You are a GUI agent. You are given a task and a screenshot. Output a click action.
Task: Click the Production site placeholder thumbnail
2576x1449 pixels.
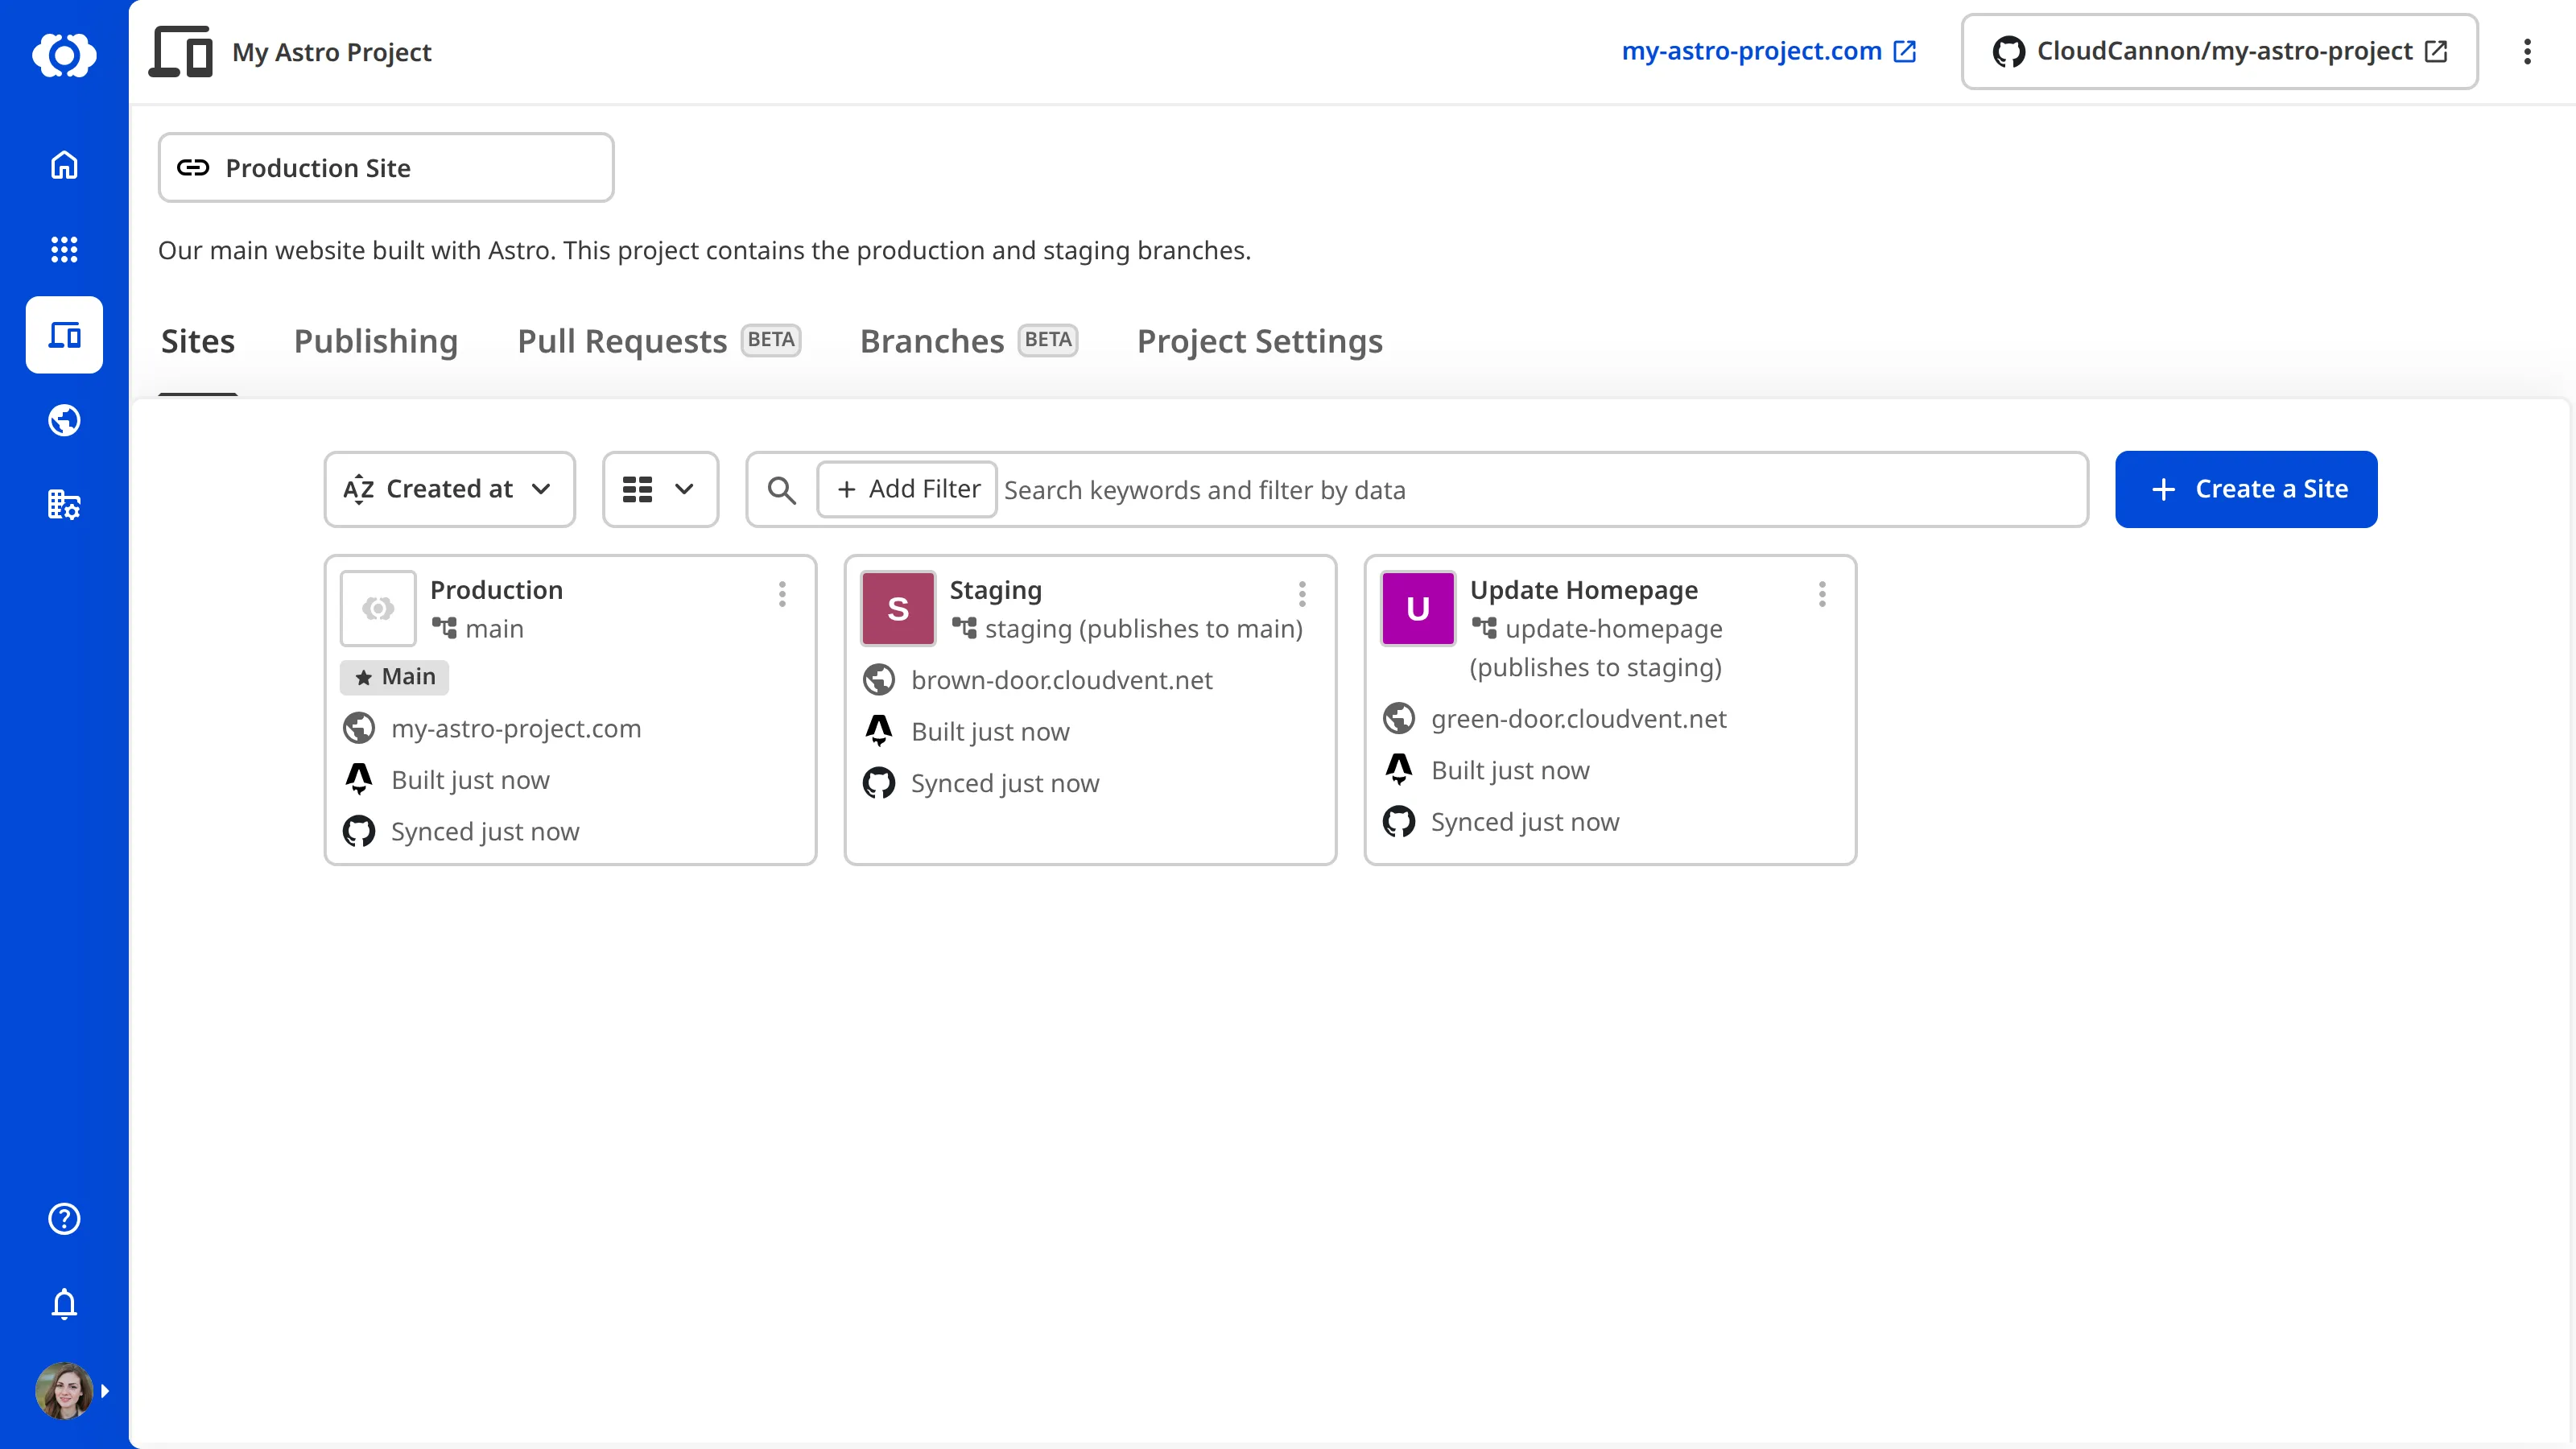tap(378, 608)
